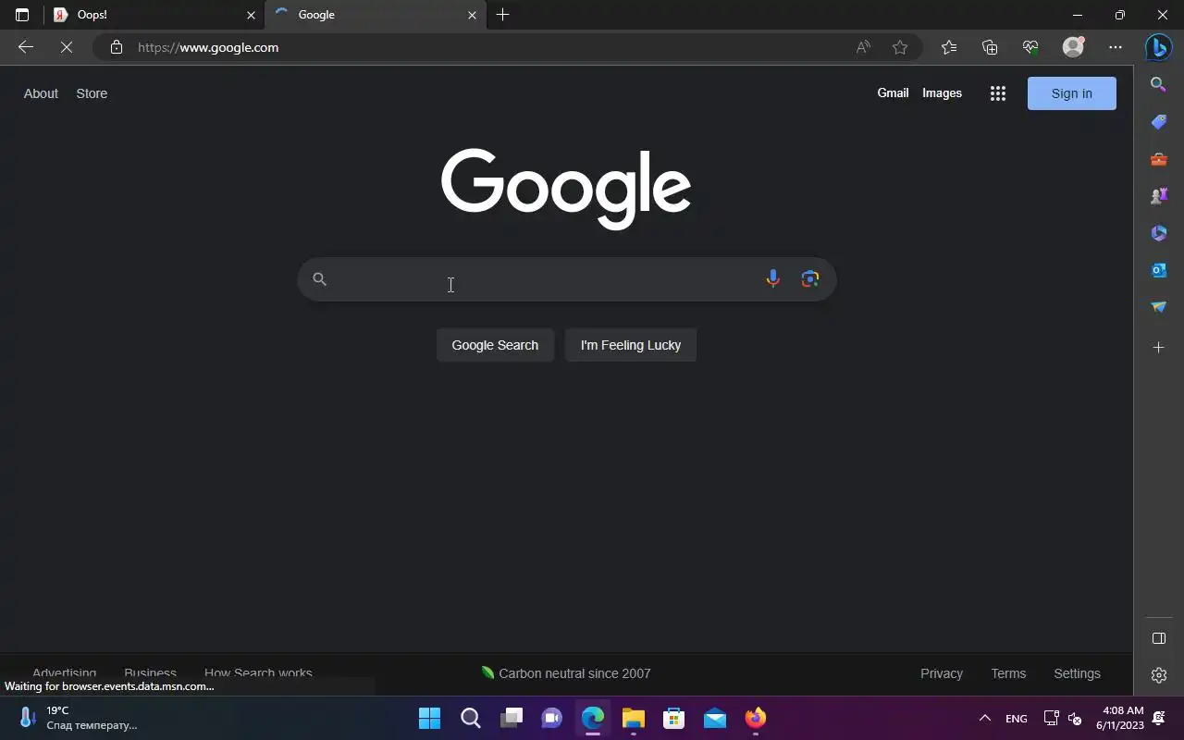1184x740 pixels.
Task: Open Microsoft Store from taskbar
Action: (674, 718)
